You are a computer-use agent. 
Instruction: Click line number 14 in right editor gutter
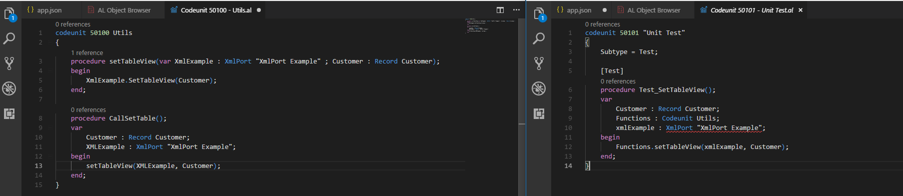[x=568, y=166]
